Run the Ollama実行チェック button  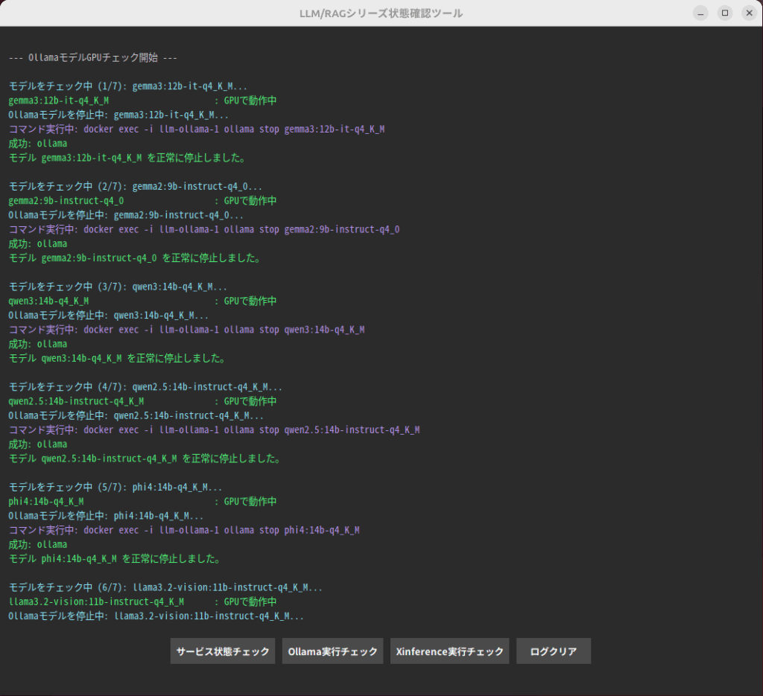click(x=332, y=651)
